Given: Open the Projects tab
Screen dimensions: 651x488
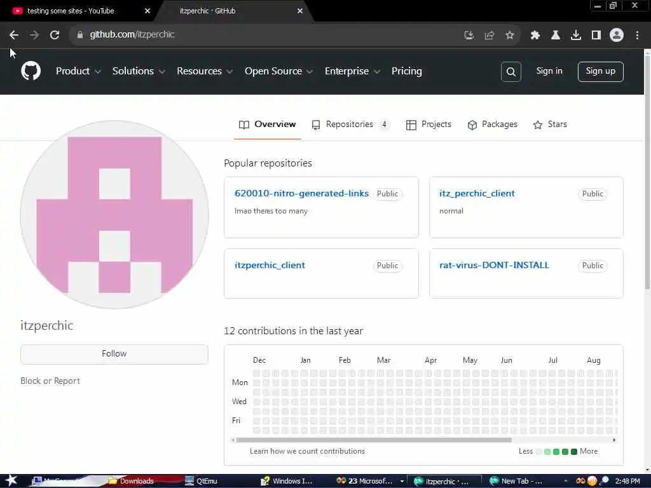Looking at the screenshot, I should click(x=428, y=125).
